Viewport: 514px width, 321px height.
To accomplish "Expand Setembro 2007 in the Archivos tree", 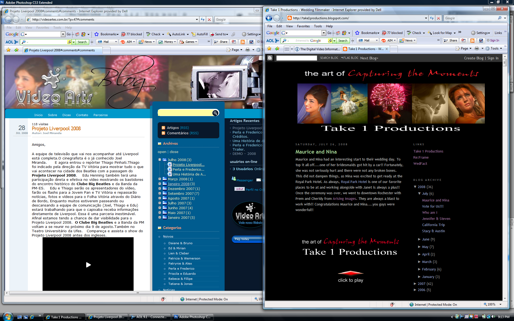I will click(160, 193).
